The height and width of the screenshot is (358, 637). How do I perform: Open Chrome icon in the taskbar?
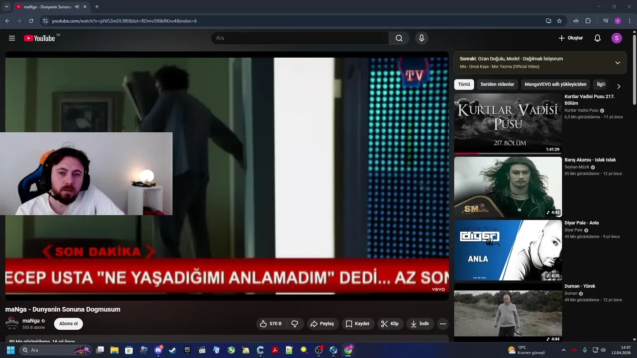pos(348,350)
